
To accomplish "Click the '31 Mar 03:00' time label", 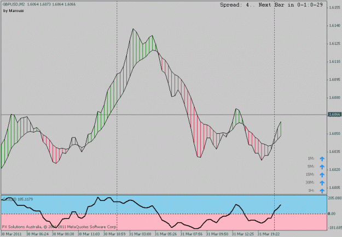I will tap(140, 234).
